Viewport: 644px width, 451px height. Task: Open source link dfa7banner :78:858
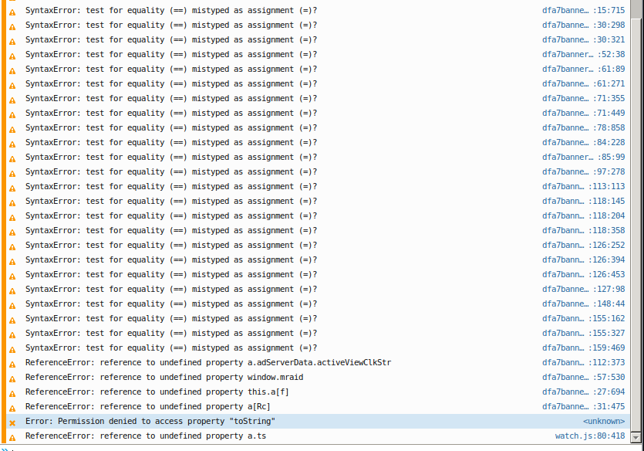[x=583, y=128]
